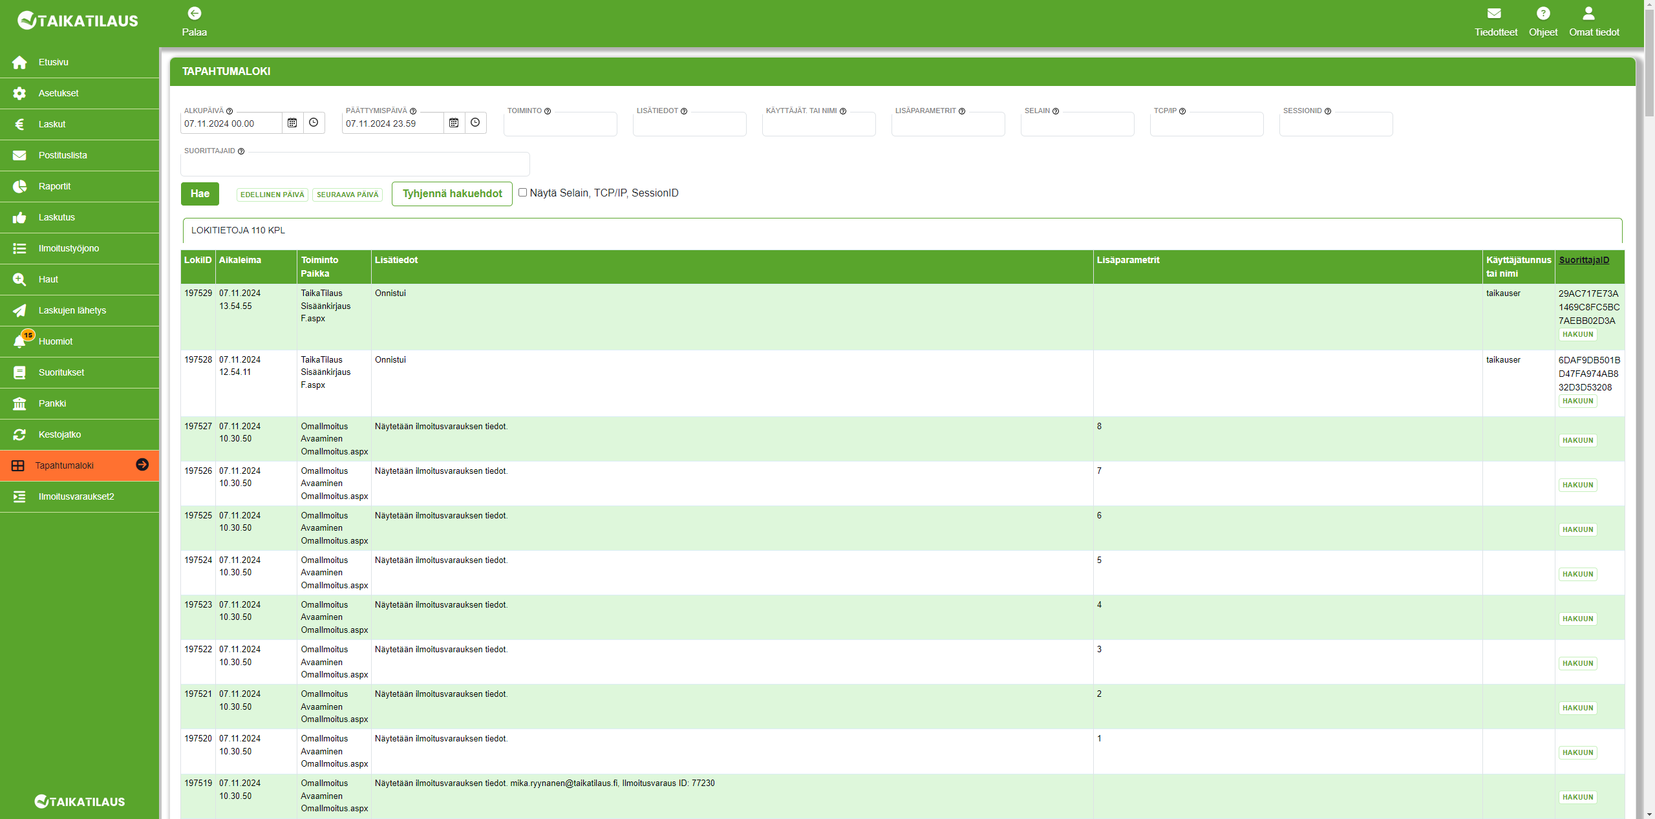Click taikauser in log row 197529
The image size is (1655, 819).
[1503, 293]
